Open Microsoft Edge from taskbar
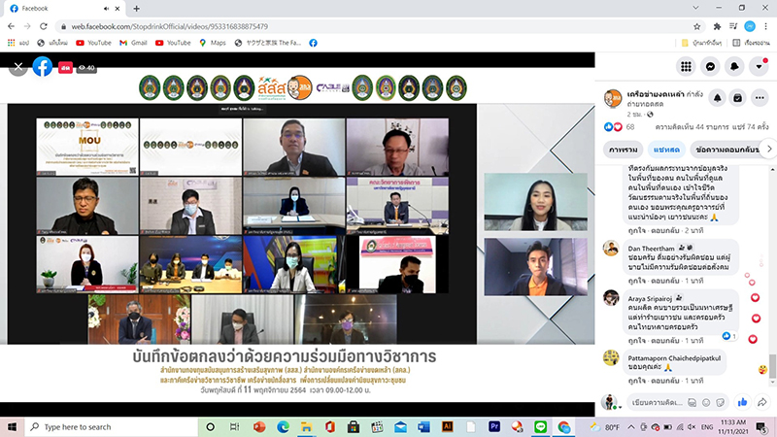Image resolution: width=777 pixels, height=437 pixels. tap(283, 426)
